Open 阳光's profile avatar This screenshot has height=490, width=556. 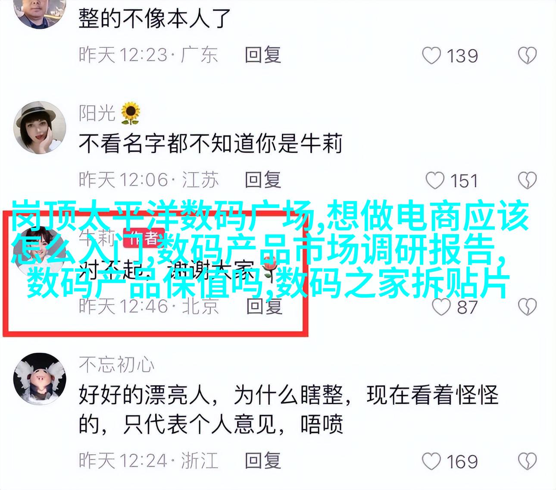[x=40, y=127]
